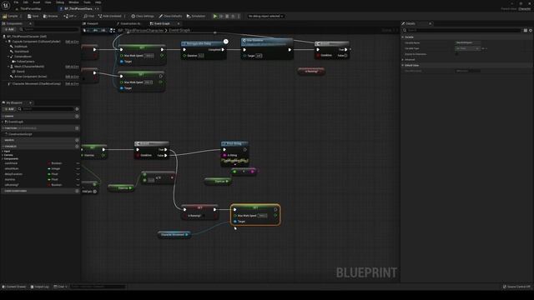Image resolution: width=534 pixels, height=300 pixels.
Task: Collapse the Variable section in Details
Action: 403,37
